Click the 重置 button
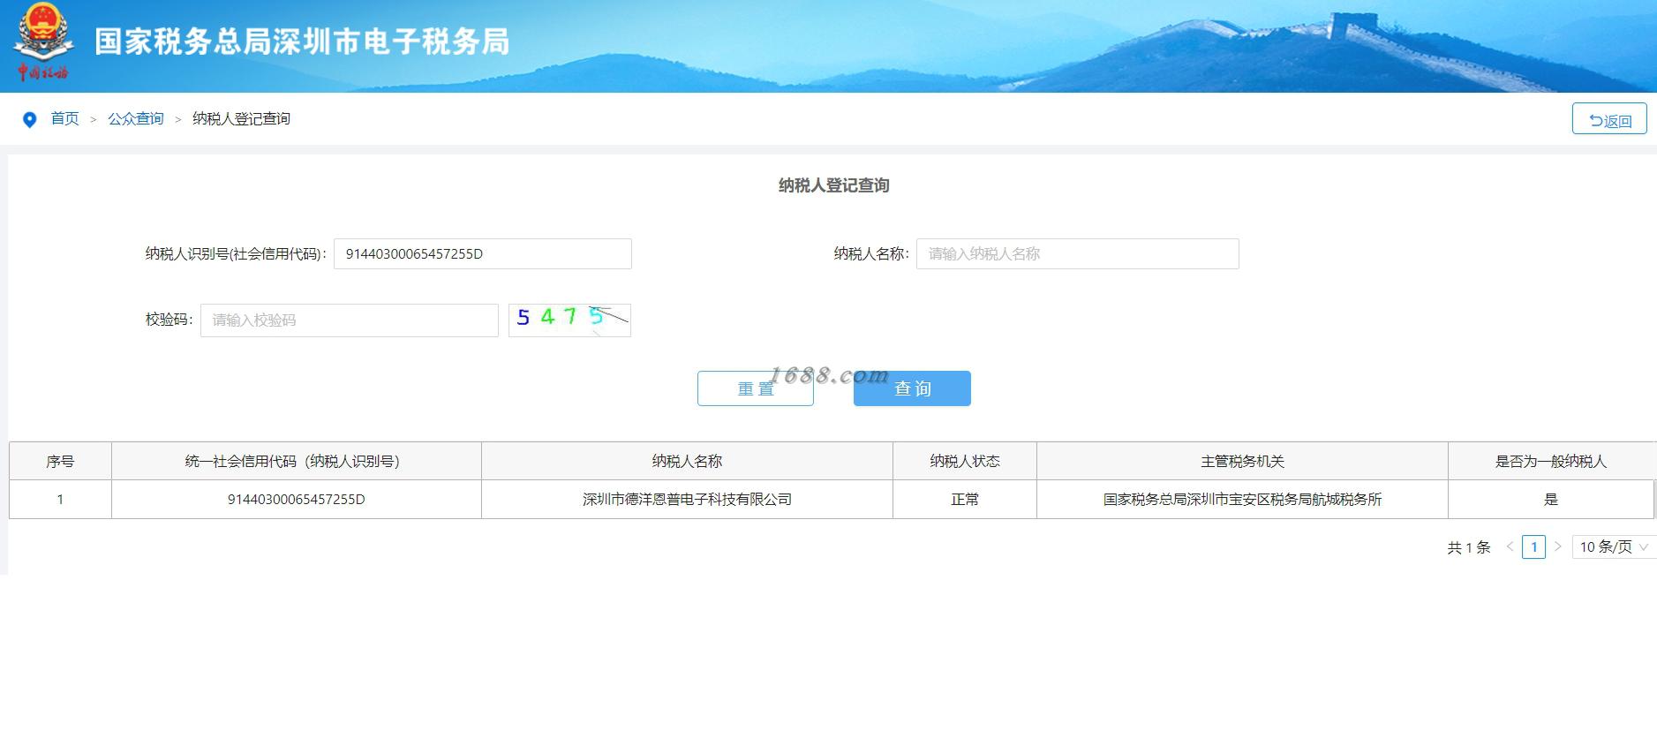The height and width of the screenshot is (746, 1657). 756,388
